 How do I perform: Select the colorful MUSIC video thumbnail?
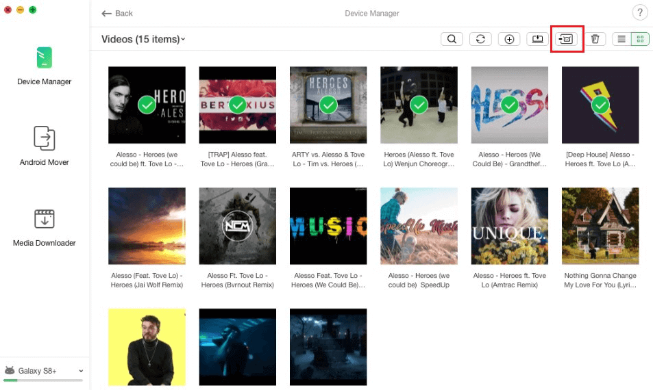(x=328, y=226)
